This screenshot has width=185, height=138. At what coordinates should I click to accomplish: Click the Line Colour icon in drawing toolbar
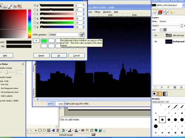(x=70, y=130)
